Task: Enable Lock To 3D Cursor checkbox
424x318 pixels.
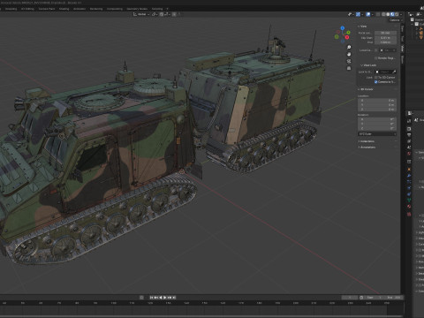Action: click(x=376, y=78)
